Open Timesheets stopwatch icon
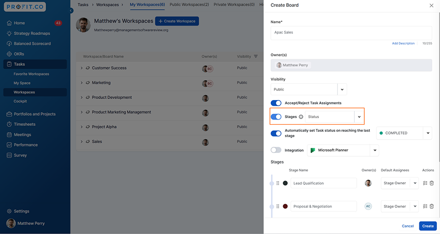 tap(9, 124)
